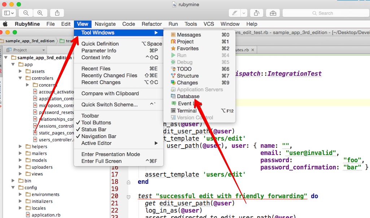Click the Preview Search field
The image size is (370, 218).
[x=326, y=13]
